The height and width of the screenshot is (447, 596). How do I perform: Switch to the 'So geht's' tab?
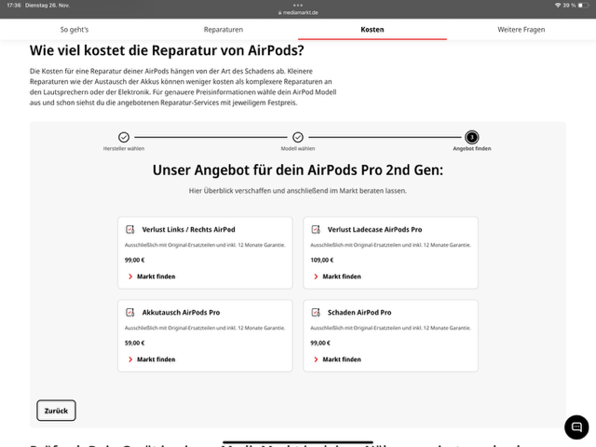click(74, 30)
